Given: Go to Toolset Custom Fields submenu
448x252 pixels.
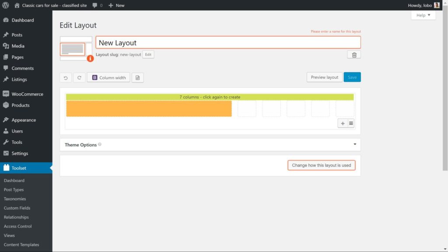Looking at the screenshot, I should click(17, 208).
